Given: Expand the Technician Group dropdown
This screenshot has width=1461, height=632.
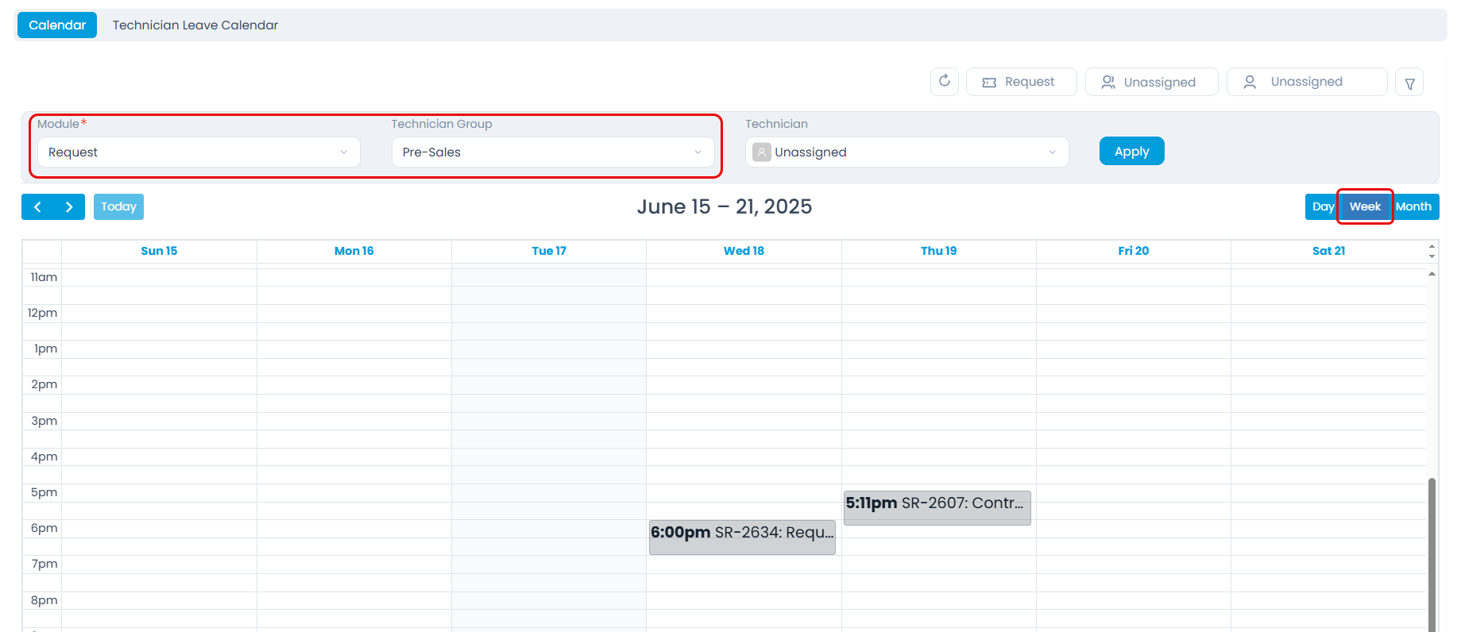Looking at the screenshot, I should pos(552,152).
